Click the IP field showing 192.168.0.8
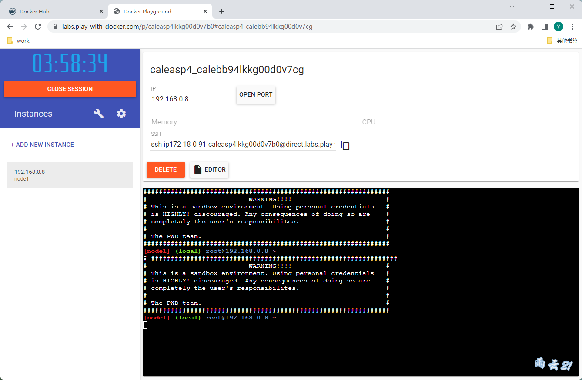 [x=192, y=99]
